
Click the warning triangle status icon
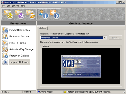coord(65,92)
